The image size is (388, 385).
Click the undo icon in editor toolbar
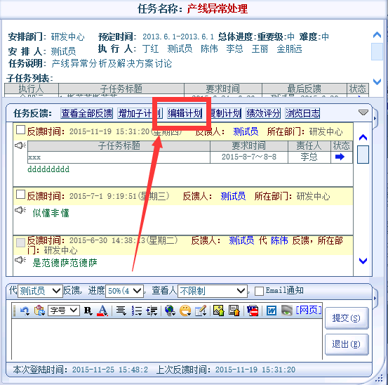(x=25, y=311)
